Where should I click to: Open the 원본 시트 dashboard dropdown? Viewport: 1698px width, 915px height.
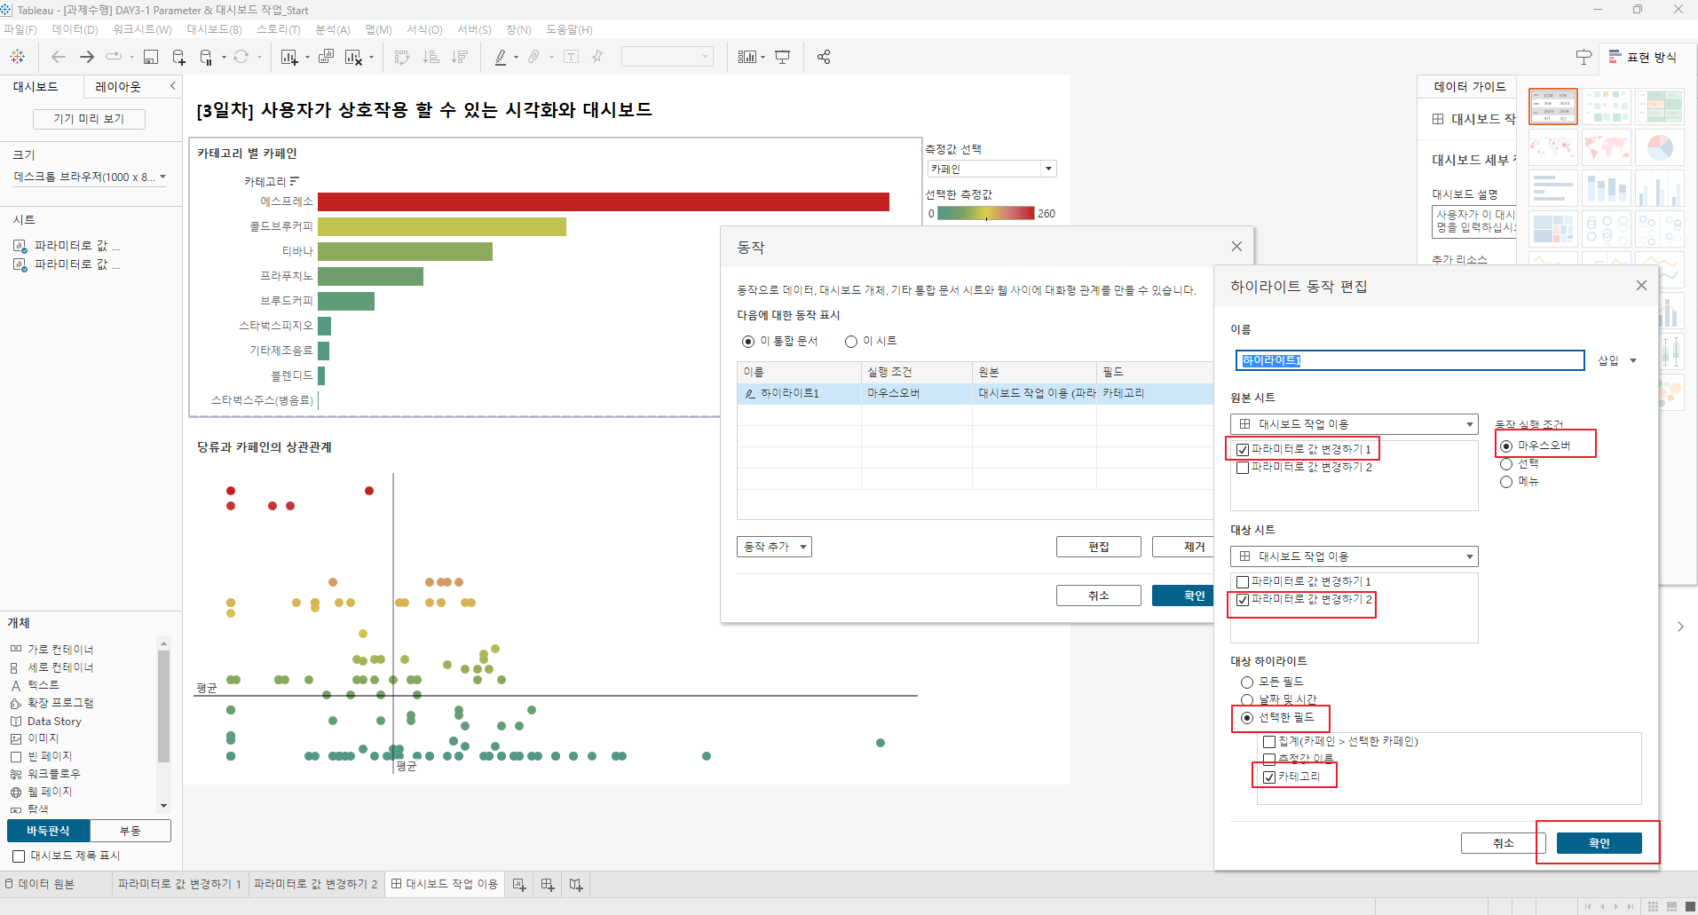(1354, 424)
